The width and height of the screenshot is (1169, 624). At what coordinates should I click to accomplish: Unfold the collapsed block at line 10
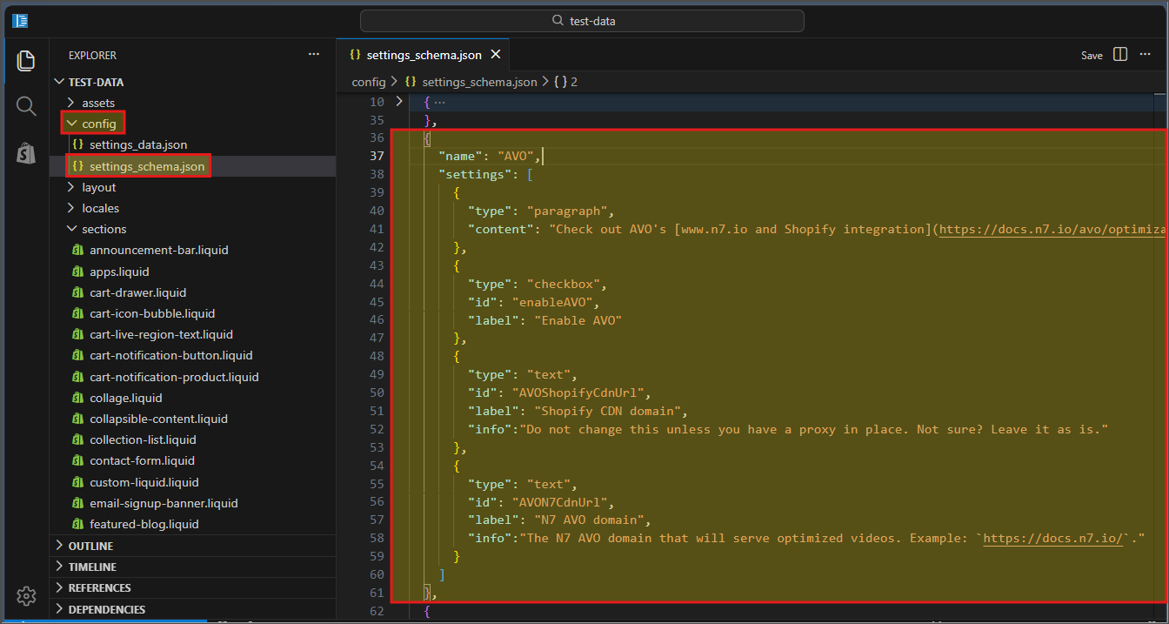(x=399, y=102)
